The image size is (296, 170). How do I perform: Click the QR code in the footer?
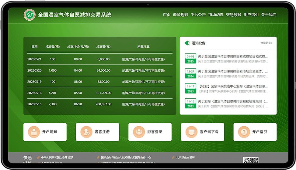[250, 161]
